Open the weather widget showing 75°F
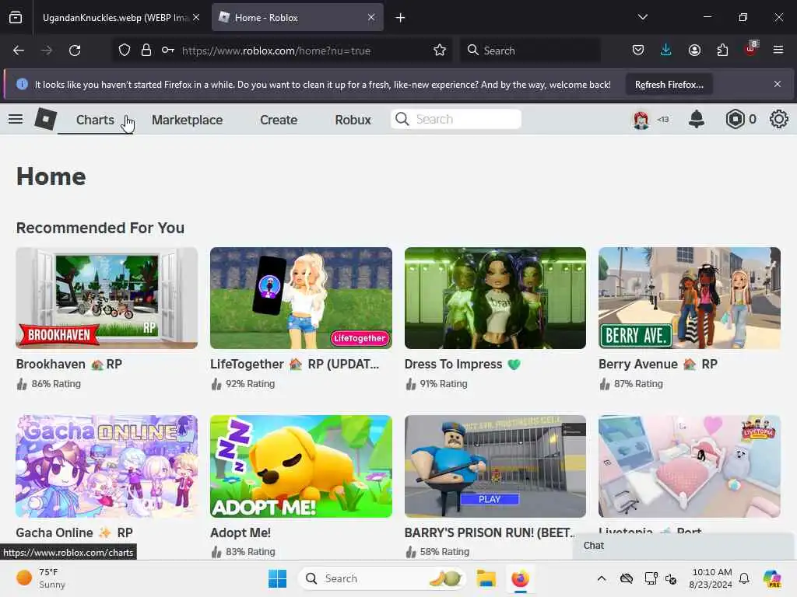Viewport: 797px width, 597px height. [41, 578]
